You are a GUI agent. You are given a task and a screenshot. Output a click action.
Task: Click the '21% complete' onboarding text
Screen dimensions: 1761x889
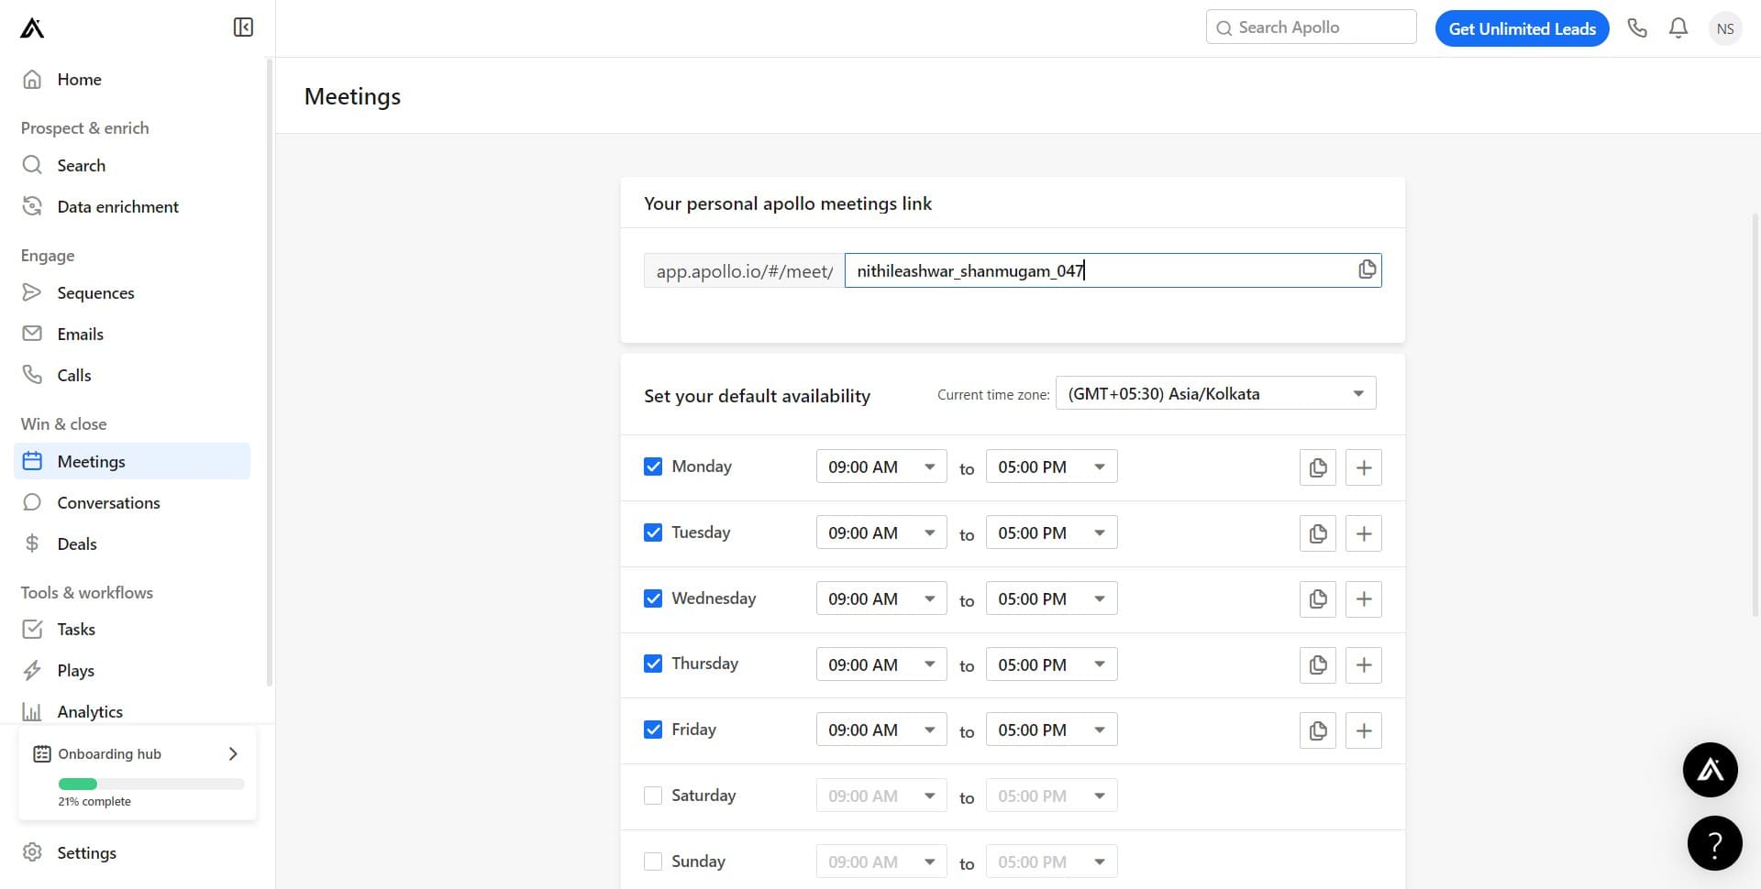point(94,801)
